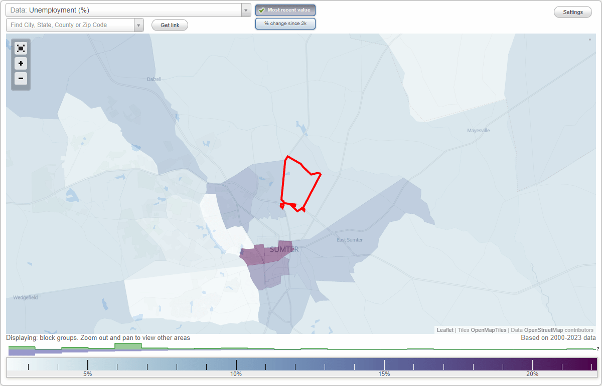Select the '% change since 2k' view

pos(285,23)
